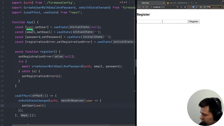Screen dimensions: 224x126
Task: Click the await keyword on line 14
Action: (x=26, y=66)
